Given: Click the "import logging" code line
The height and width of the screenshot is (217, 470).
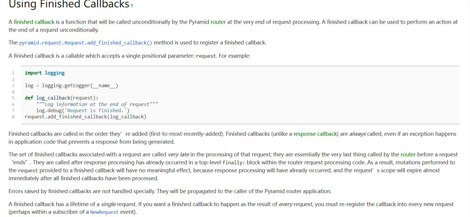Looking at the screenshot, I should [x=45, y=73].
